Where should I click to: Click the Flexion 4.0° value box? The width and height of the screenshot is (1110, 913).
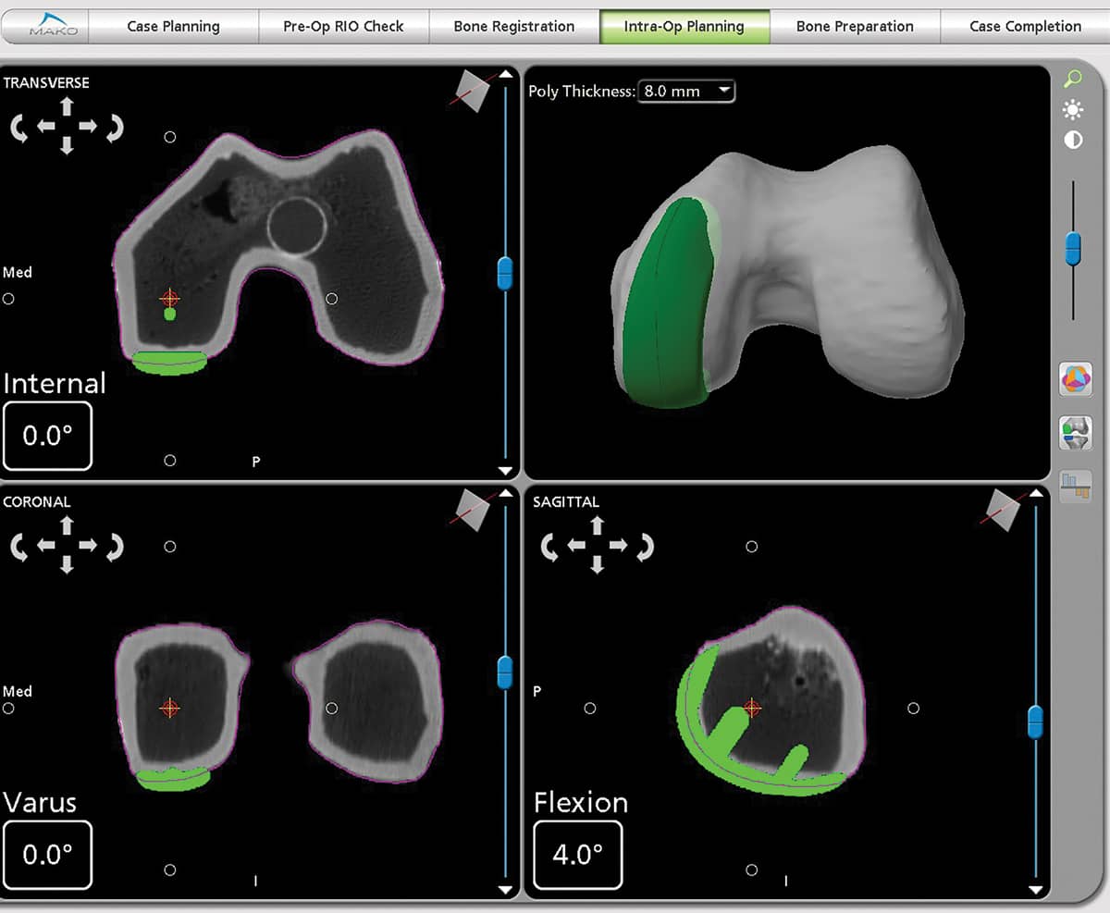[577, 855]
